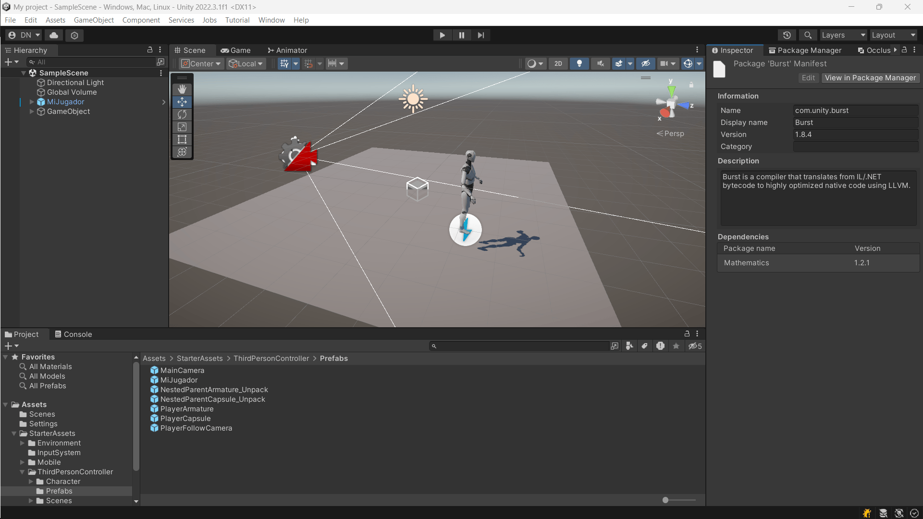Toggle 2D scene view mode
The image size is (923, 519).
[558, 63]
